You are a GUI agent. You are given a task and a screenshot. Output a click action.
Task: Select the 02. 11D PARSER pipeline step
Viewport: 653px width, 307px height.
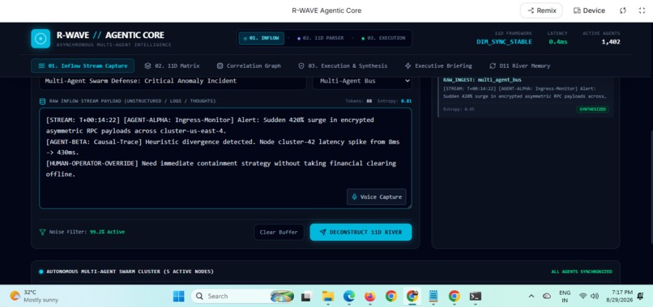point(320,38)
